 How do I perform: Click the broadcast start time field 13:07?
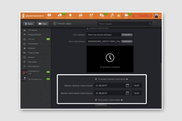pyautogui.click(x=137, y=86)
